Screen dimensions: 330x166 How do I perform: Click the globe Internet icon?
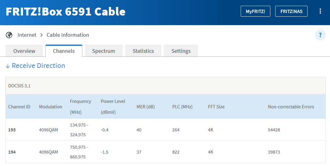pos(9,35)
